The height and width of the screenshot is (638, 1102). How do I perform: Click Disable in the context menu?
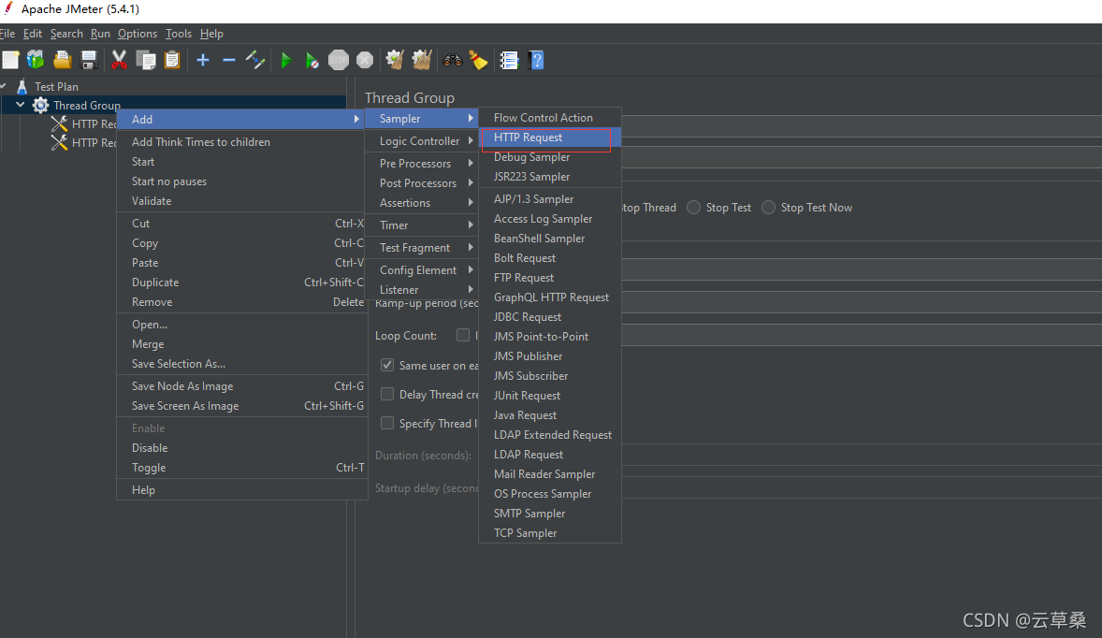241,448
